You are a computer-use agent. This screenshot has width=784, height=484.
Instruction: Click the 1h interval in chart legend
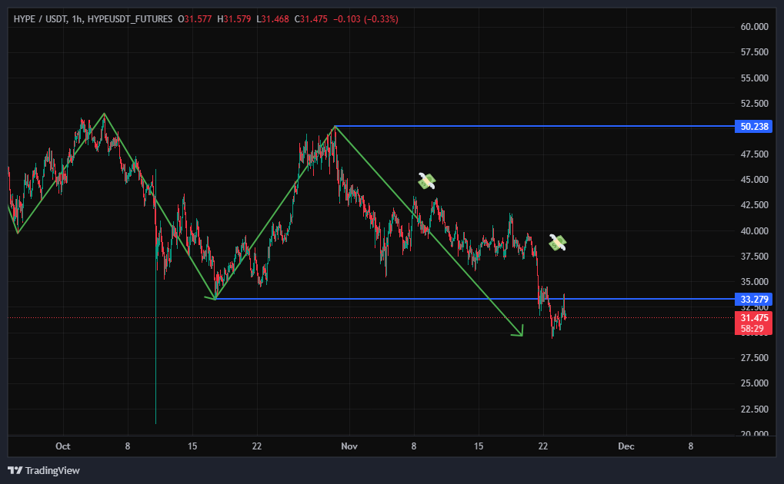(77, 18)
